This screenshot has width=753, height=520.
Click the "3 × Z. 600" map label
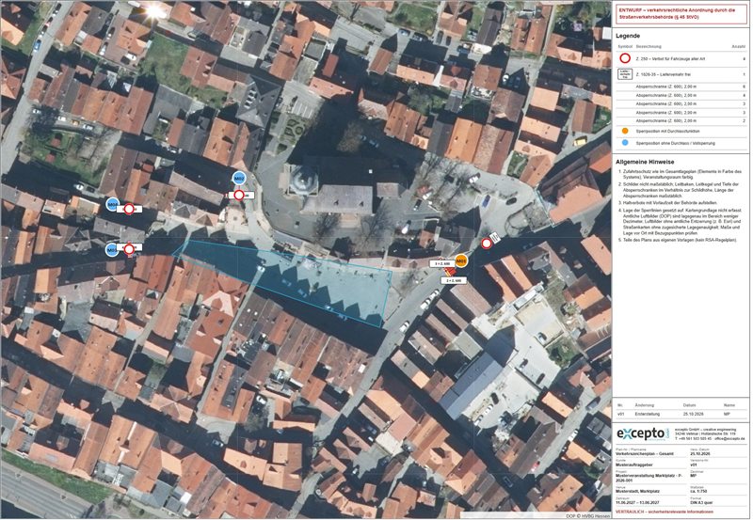[x=442, y=264]
